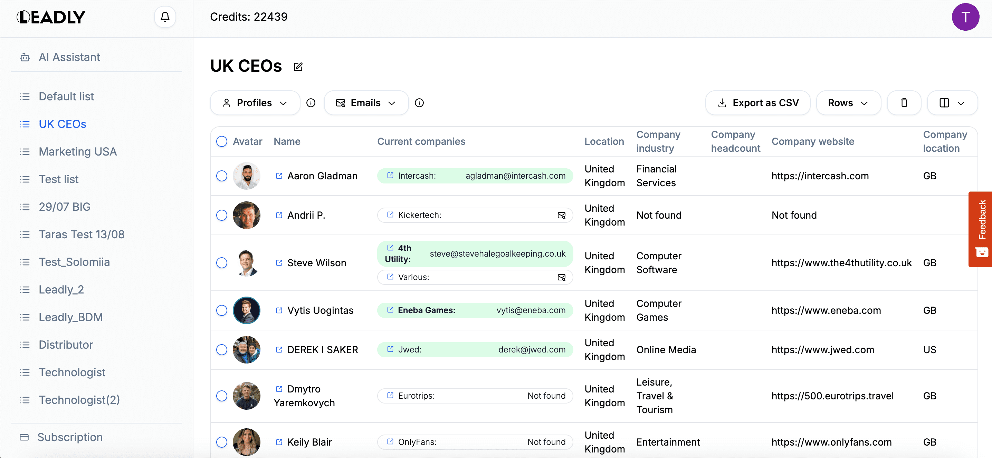992x458 pixels.
Task: Click the info icon next to Emails
Action: pyautogui.click(x=419, y=103)
